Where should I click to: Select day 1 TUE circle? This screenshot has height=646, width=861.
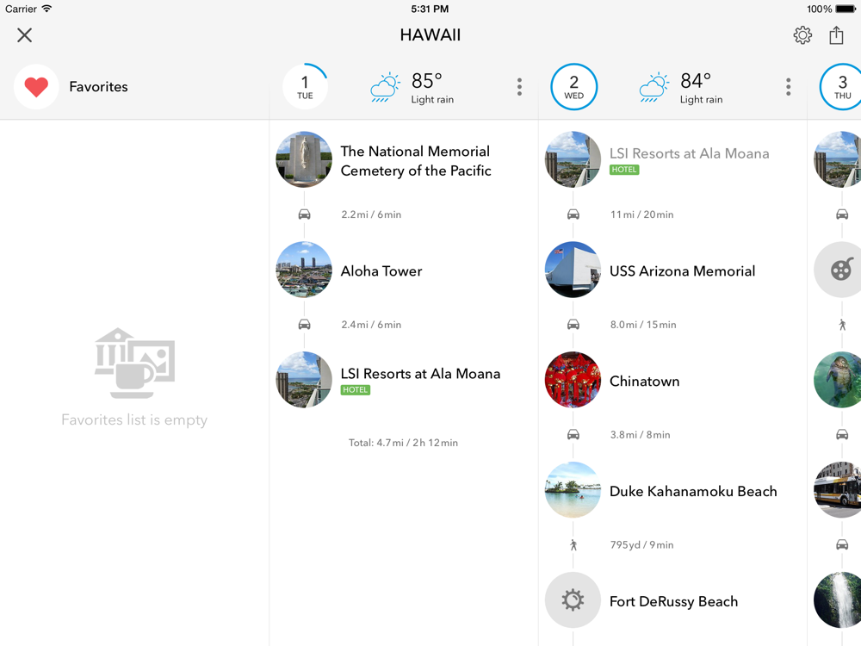click(305, 87)
